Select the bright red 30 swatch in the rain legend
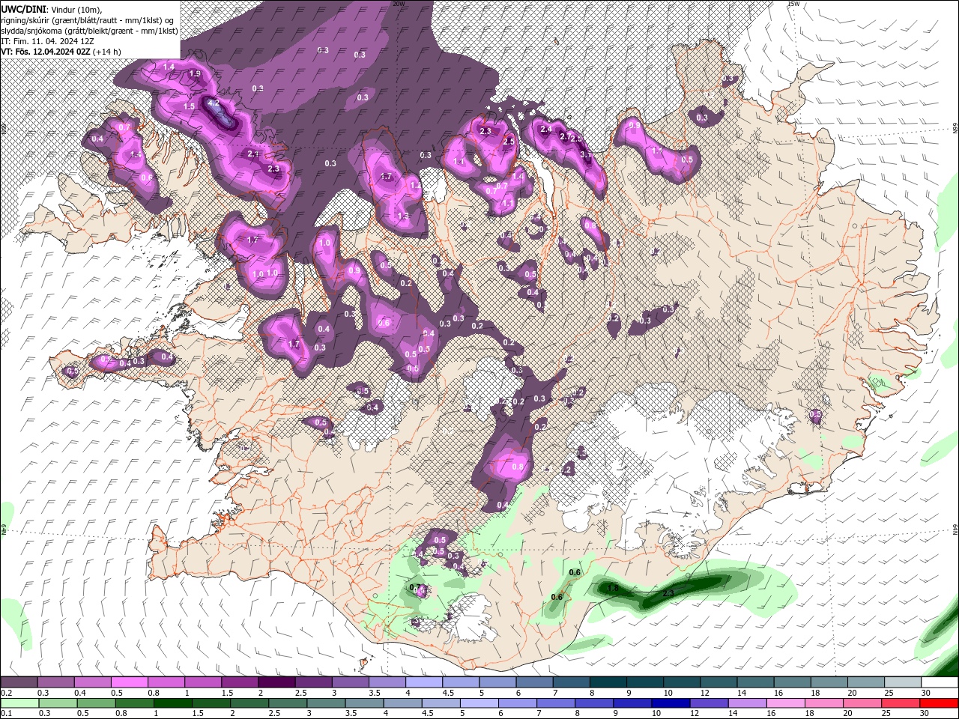The width and height of the screenshot is (959, 719). [x=939, y=703]
